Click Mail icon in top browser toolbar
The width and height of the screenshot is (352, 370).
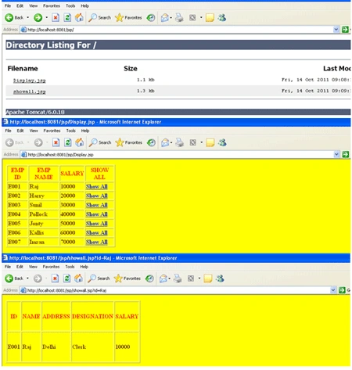[165, 18]
